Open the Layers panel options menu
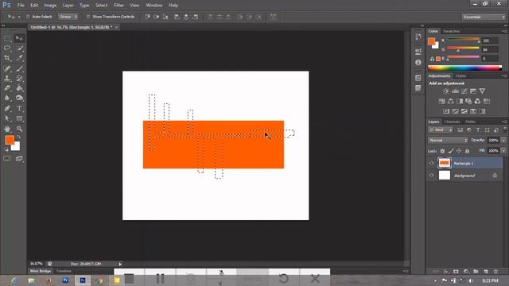Viewport: 509px width, 286px height. pos(504,122)
